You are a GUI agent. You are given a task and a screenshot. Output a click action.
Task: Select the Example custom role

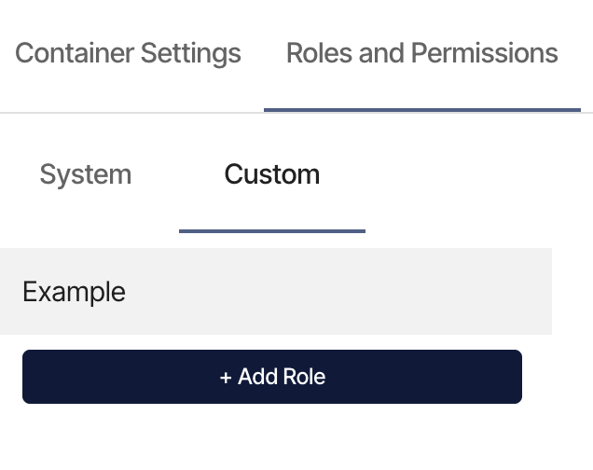tap(276, 292)
